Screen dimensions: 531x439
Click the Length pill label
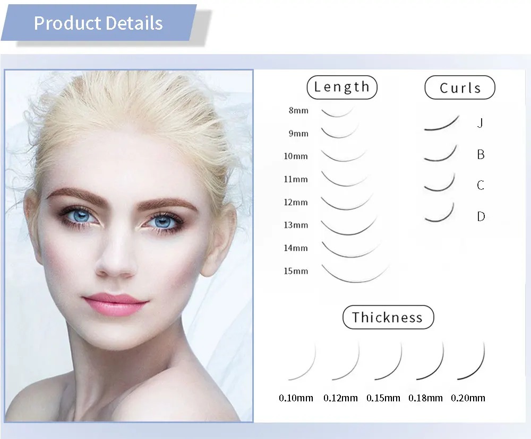point(341,87)
